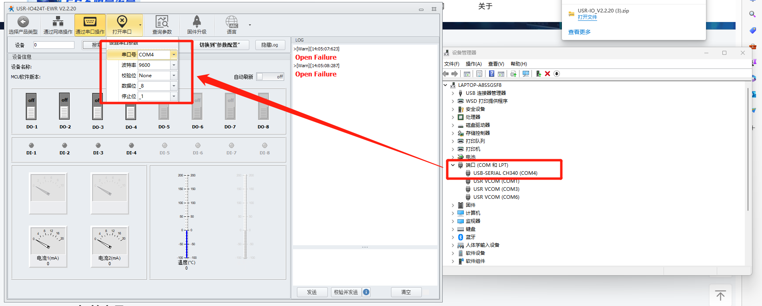Collapse the 端口 (COM 和 LPT) tree node
Screen dimensions: 762x306
click(x=453, y=165)
